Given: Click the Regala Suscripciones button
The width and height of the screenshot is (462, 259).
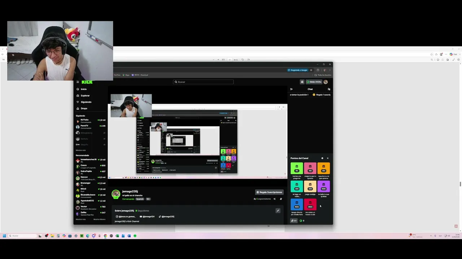Looking at the screenshot, I should tap(269, 192).
